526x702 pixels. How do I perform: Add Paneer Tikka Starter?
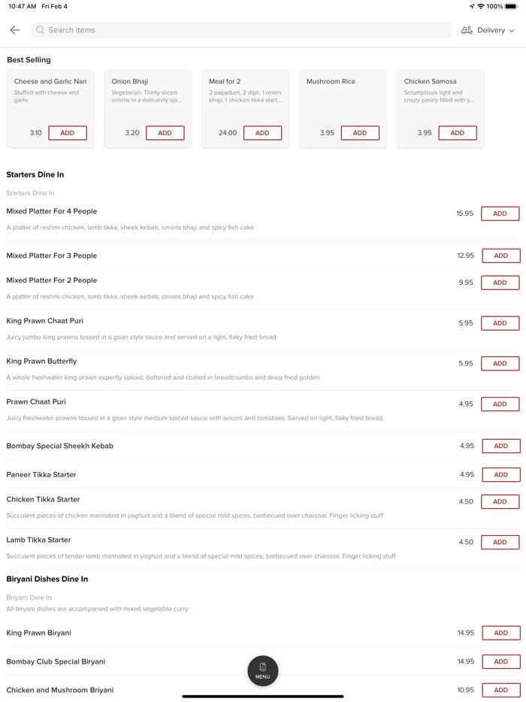click(x=500, y=475)
